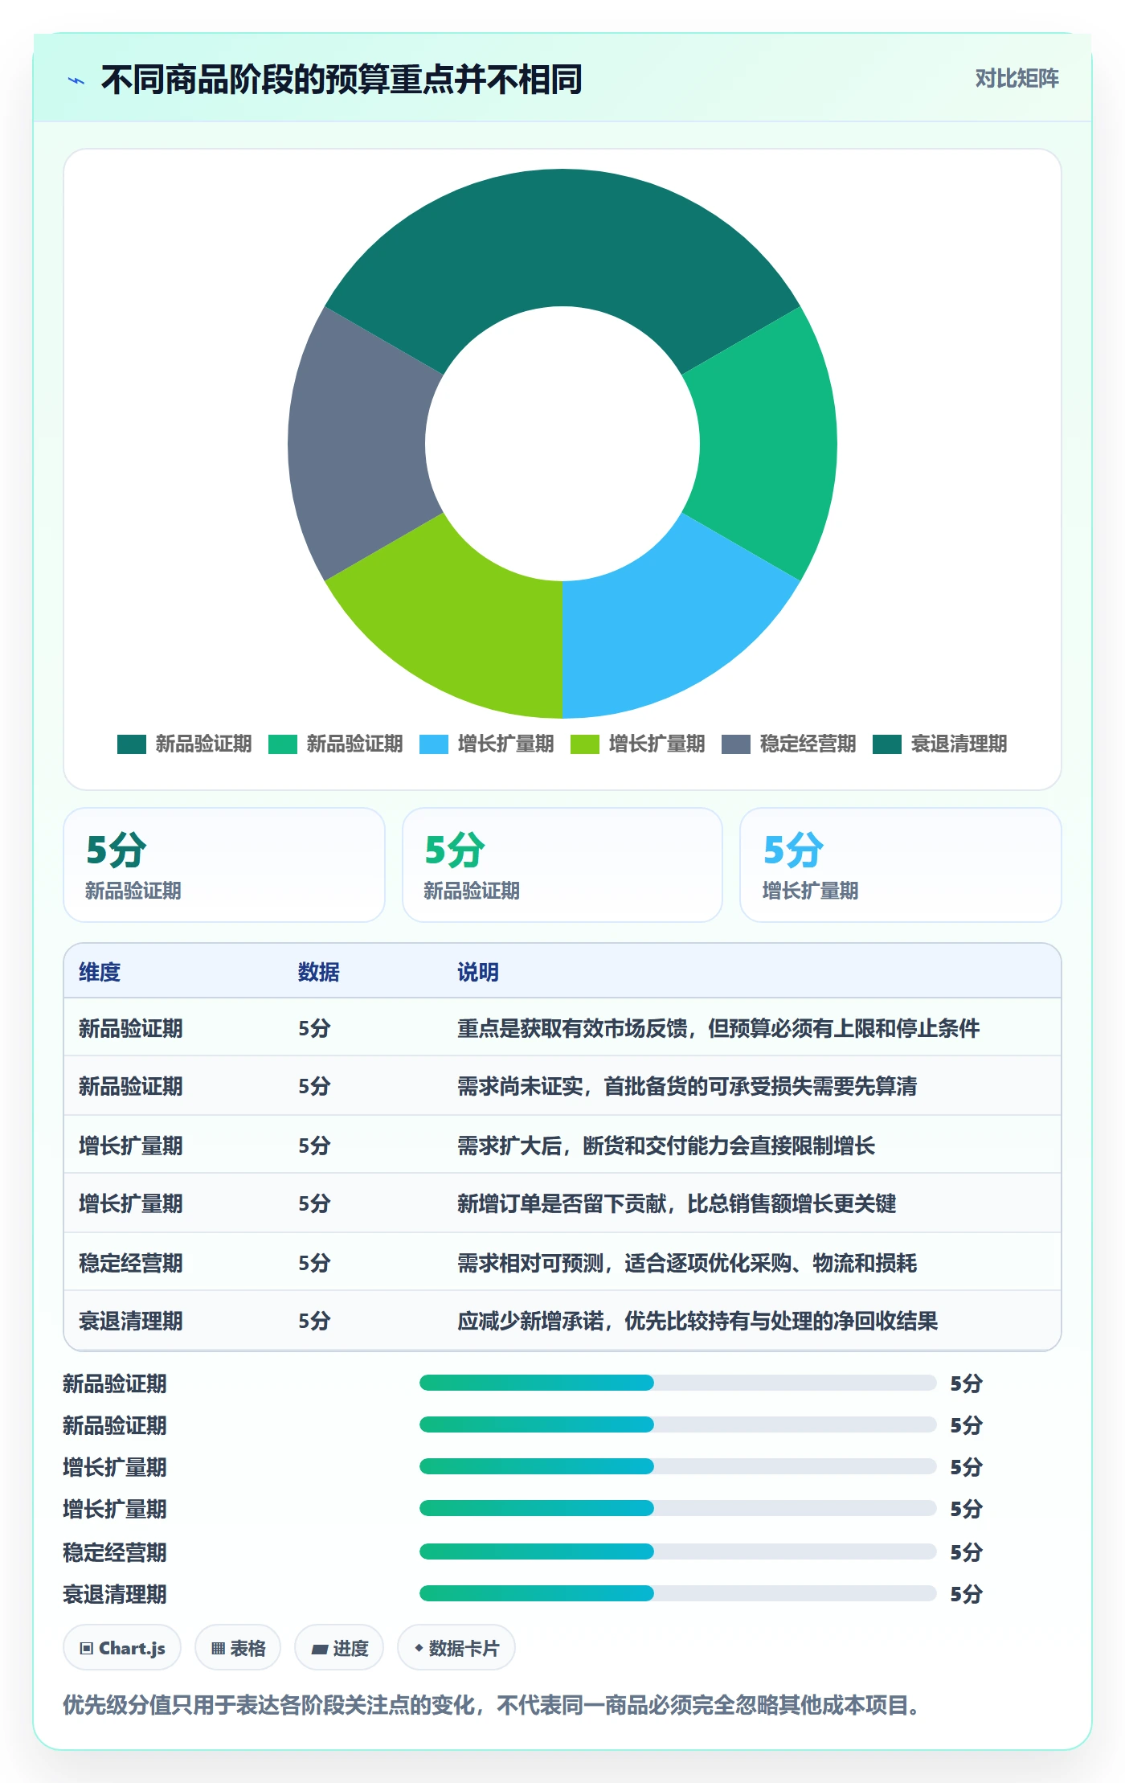1125x1783 pixels.
Task: Toggle the lime green 增长扩量期 legend swatch
Action: pyautogui.click(x=584, y=744)
